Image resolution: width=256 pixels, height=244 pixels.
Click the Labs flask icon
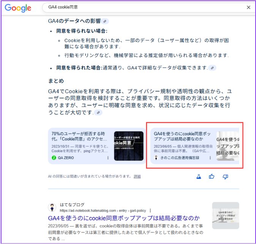199,177
